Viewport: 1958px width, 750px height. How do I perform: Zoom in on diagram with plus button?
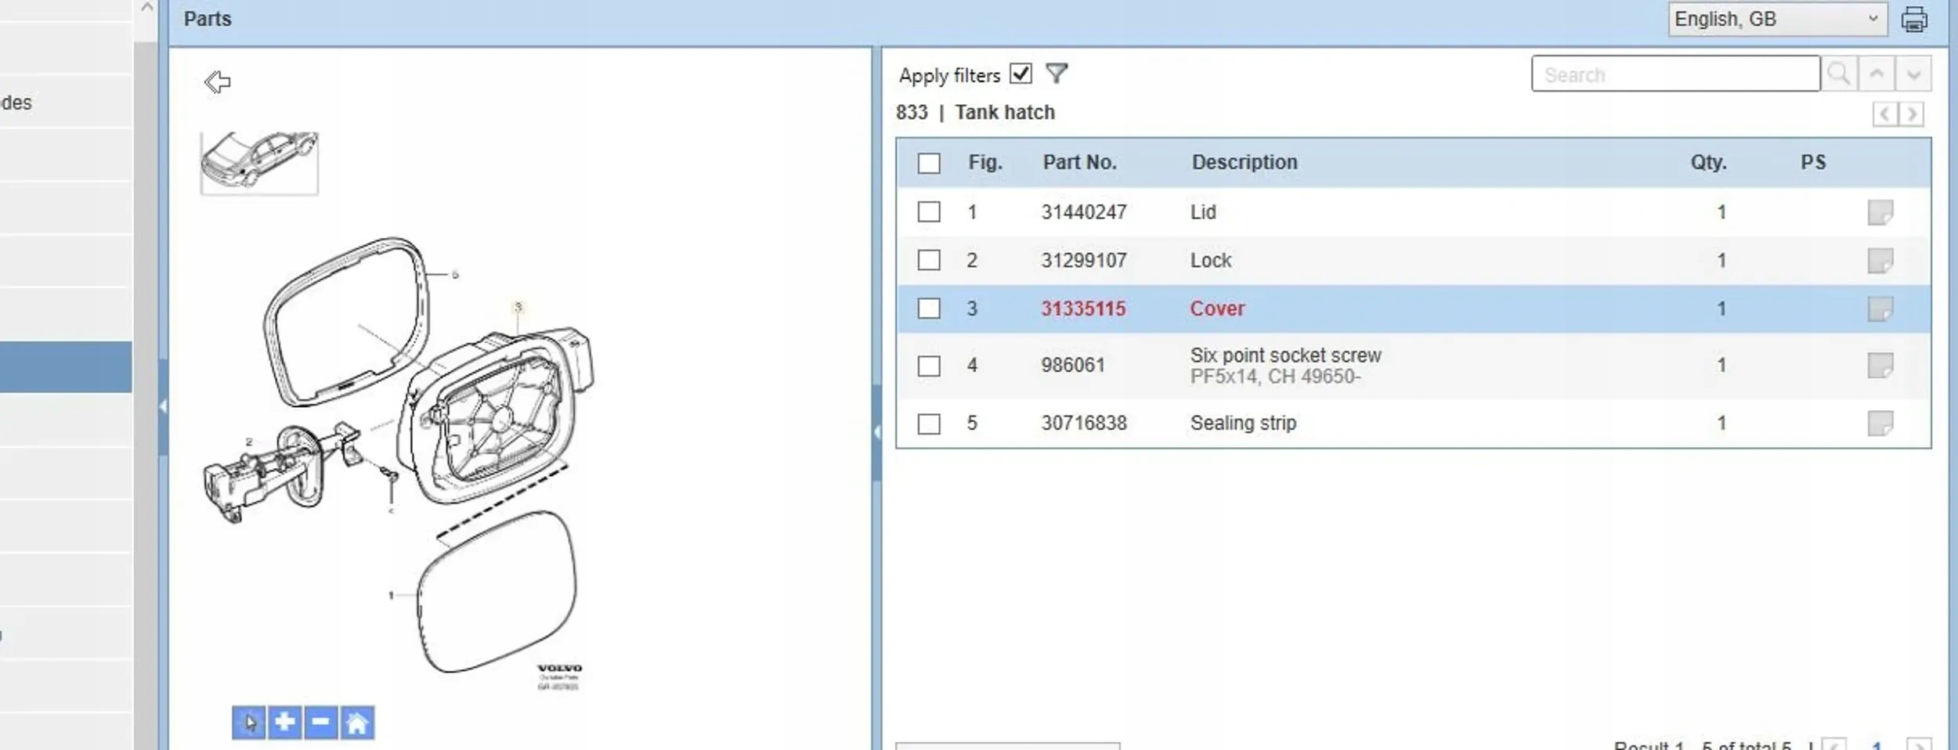284,722
